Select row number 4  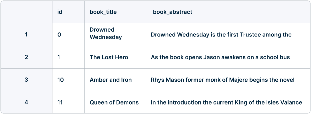click(x=26, y=102)
